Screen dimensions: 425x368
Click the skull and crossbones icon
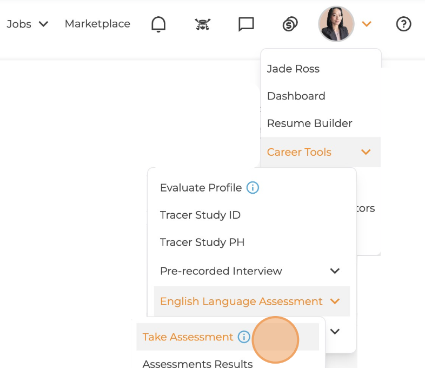(202, 24)
